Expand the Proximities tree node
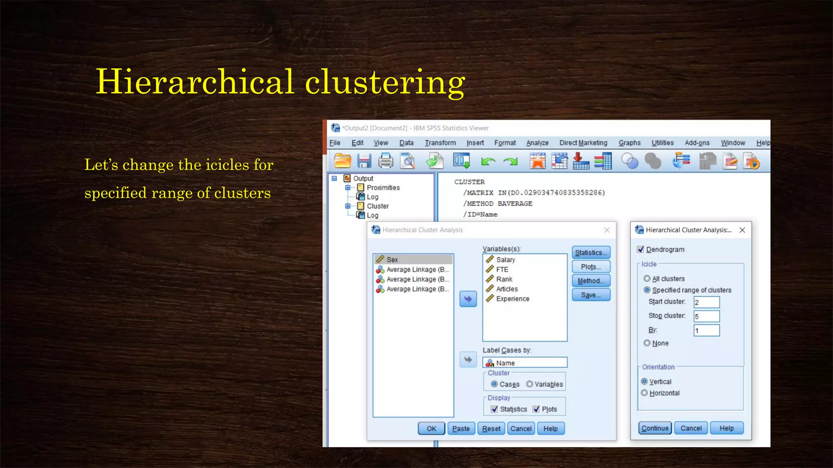This screenshot has width=833, height=468. tap(348, 188)
